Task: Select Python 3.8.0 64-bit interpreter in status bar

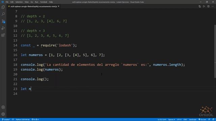Action: click(23, 120)
